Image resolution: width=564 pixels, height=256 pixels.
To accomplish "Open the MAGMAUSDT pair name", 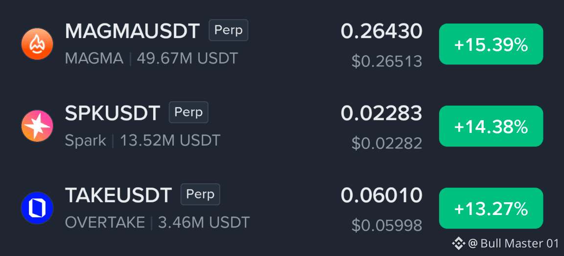I will (x=132, y=31).
